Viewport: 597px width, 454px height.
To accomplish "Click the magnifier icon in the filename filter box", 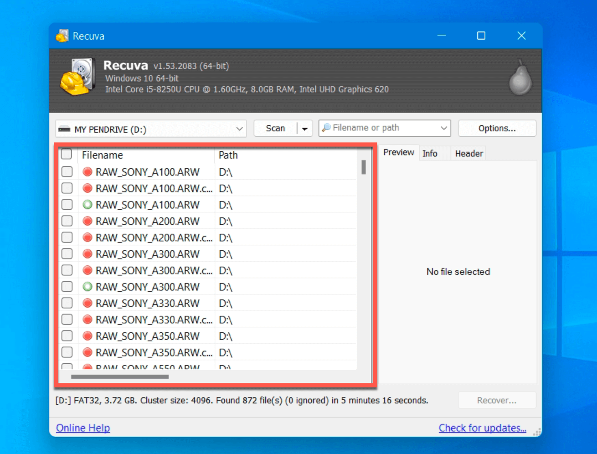I will [x=326, y=128].
